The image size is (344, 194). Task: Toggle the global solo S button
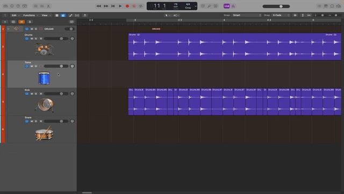30,22
